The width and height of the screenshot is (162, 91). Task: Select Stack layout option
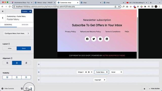coord(24,48)
